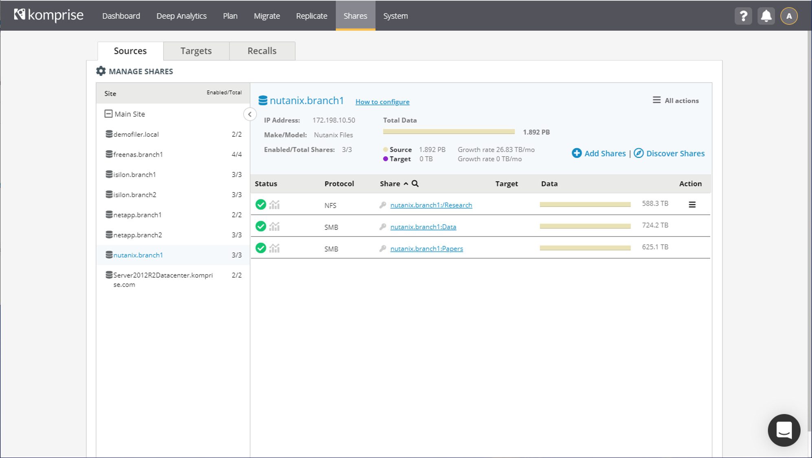The height and width of the screenshot is (458, 812).
Task: Open the notifications bell icon
Action: (x=766, y=15)
